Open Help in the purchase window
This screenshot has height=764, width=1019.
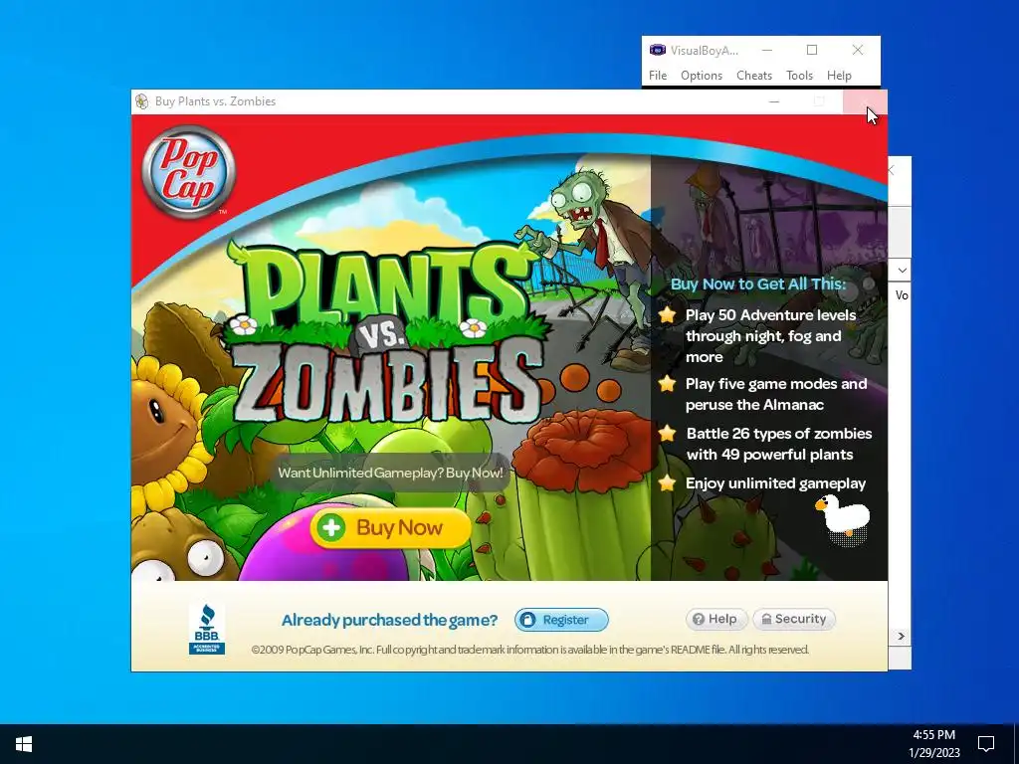pyautogui.click(x=716, y=619)
